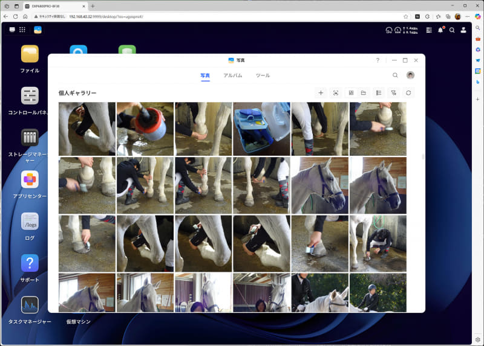Open a new browser tab
The height and width of the screenshot is (346, 484).
(93, 6)
